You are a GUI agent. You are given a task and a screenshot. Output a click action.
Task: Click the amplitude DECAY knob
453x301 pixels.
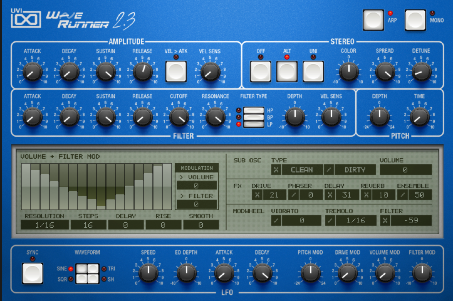click(69, 71)
